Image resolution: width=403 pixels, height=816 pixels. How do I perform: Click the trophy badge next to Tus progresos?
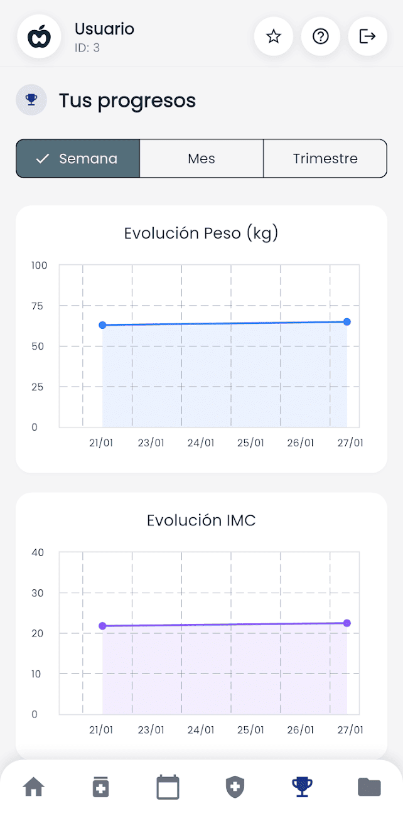pyautogui.click(x=31, y=100)
